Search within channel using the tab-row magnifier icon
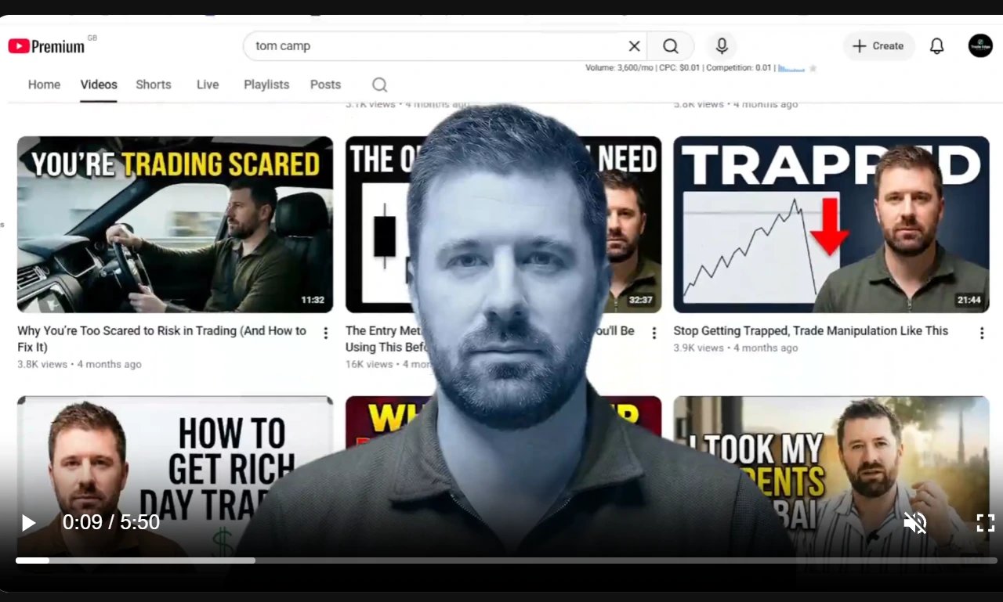This screenshot has width=1003, height=602. click(379, 85)
